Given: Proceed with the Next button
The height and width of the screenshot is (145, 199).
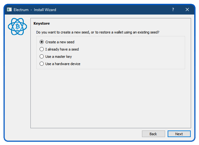Looking at the screenshot, I should [x=179, y=134].
